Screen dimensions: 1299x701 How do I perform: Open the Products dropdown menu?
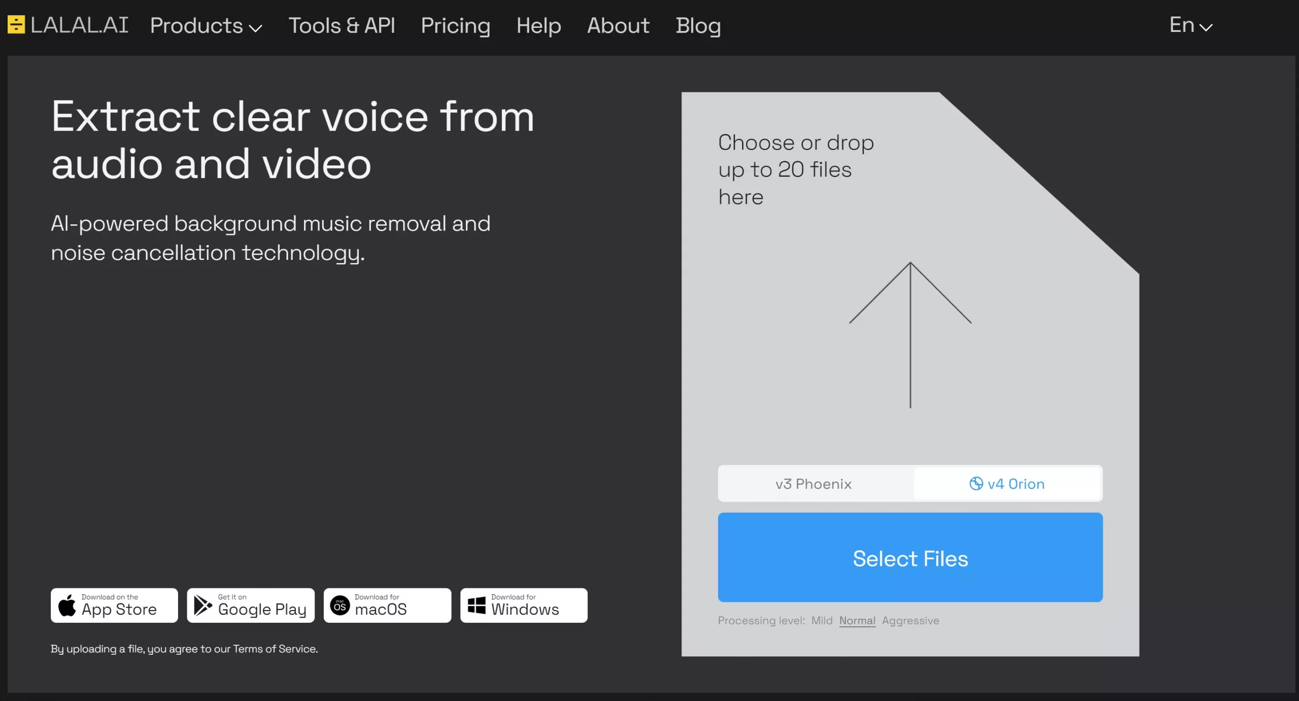pos(206,25)
